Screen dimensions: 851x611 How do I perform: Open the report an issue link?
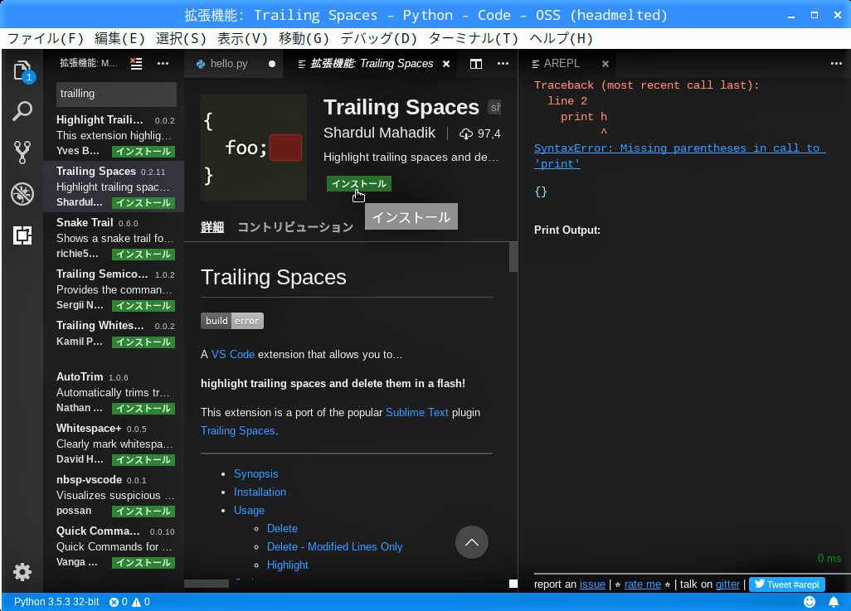point(593,584)
